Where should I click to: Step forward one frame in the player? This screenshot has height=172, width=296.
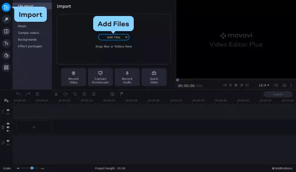[x=242, y=85]
